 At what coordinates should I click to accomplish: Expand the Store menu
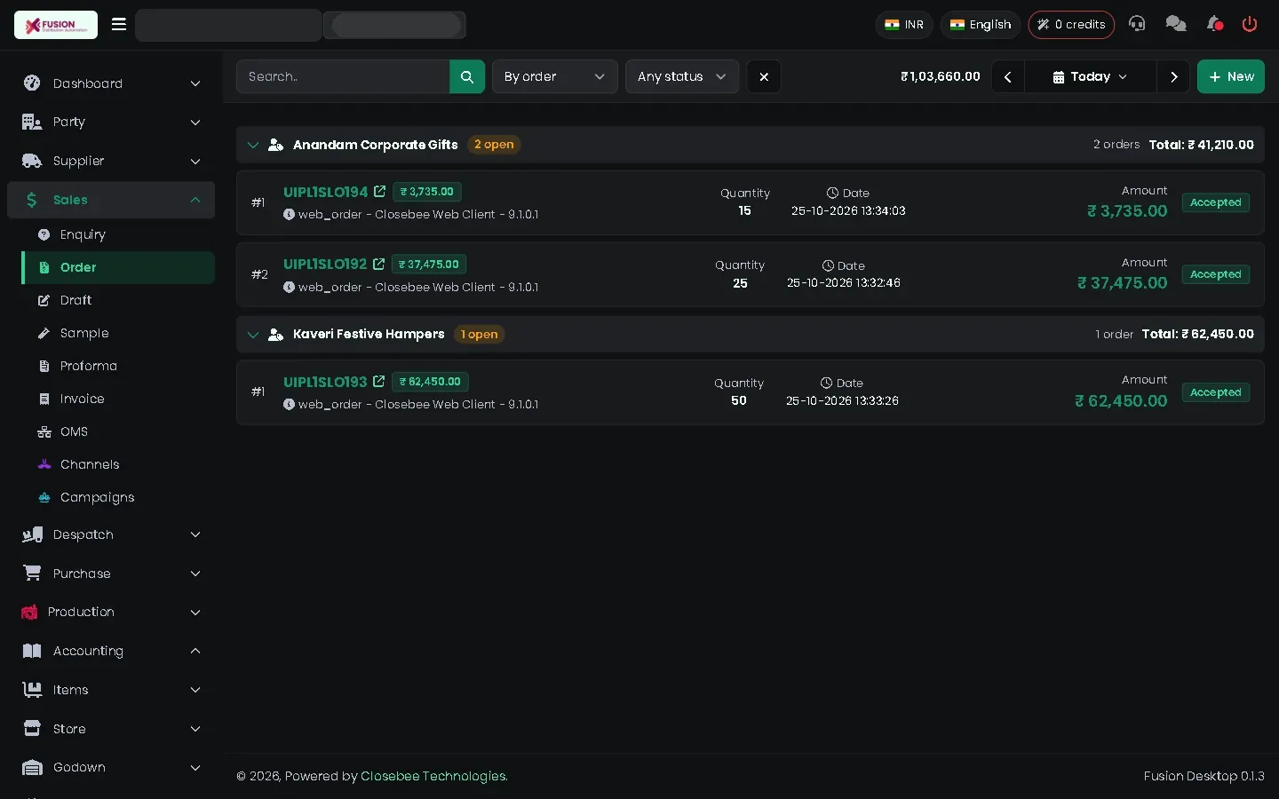point(111,729)
